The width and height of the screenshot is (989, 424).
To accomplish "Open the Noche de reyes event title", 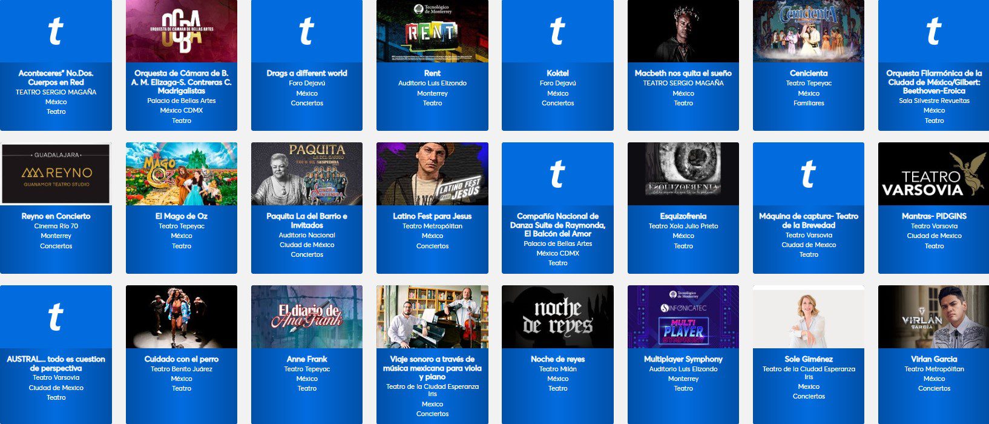I will 557,359.
